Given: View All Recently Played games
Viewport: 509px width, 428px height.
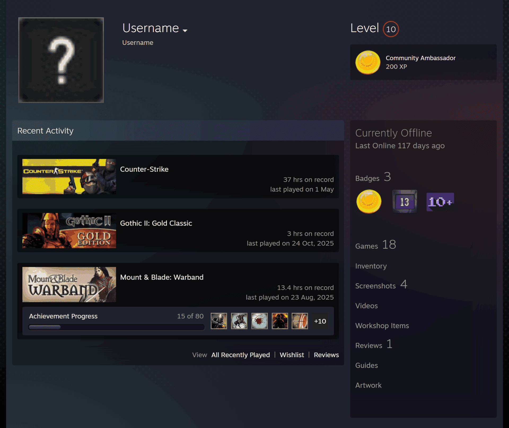Looking at the screenshot, I should click(x=240, y=355).
